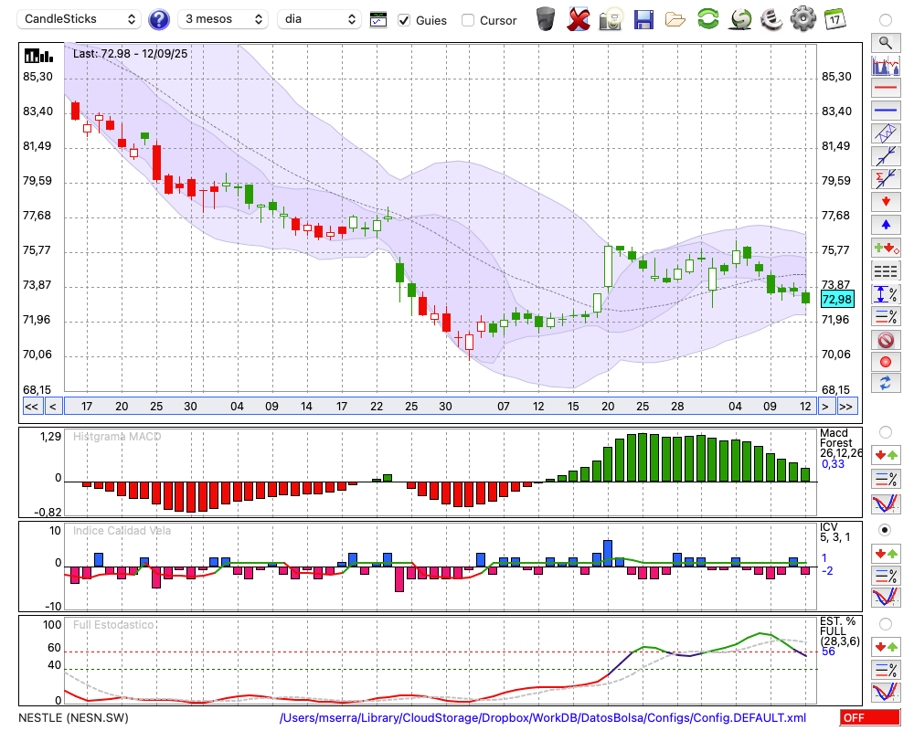914x731 pixels.
Task: Click the trash bin icon
Action: tap(546, 19)
